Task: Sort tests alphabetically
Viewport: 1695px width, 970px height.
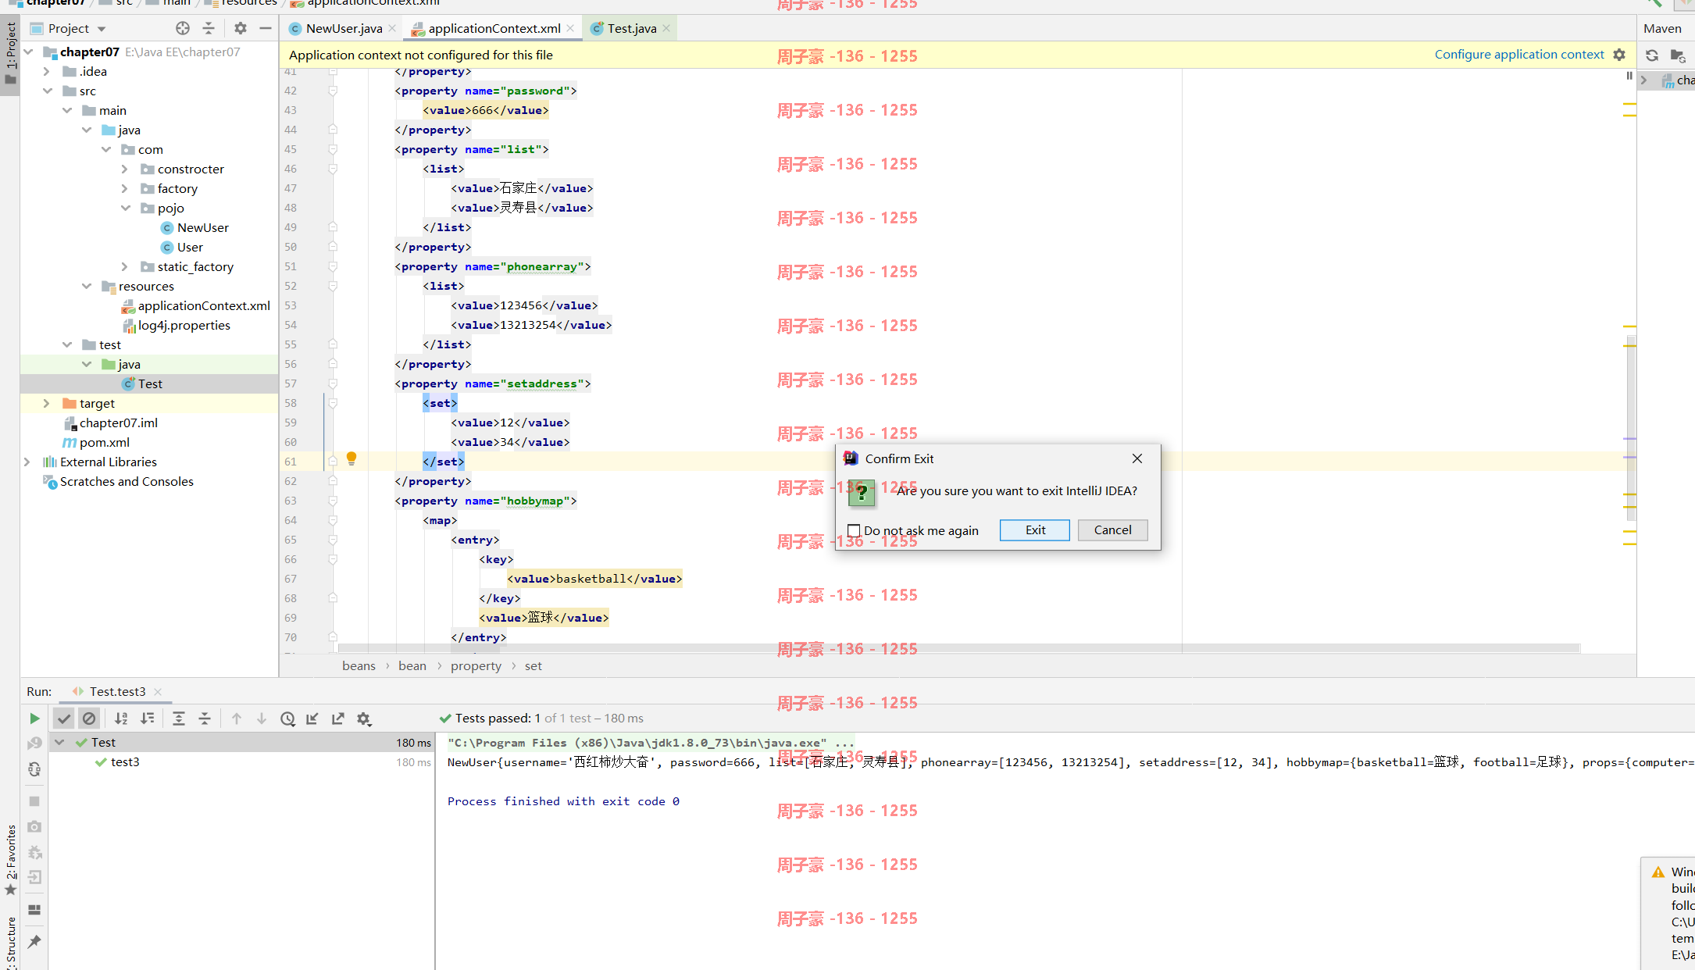Action: pos(121,719)
